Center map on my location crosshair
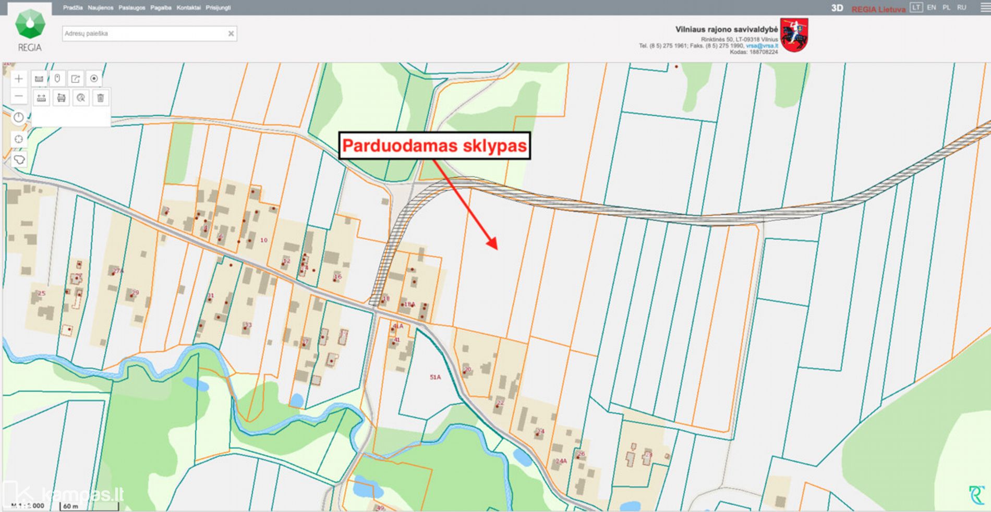 point(19,139)
